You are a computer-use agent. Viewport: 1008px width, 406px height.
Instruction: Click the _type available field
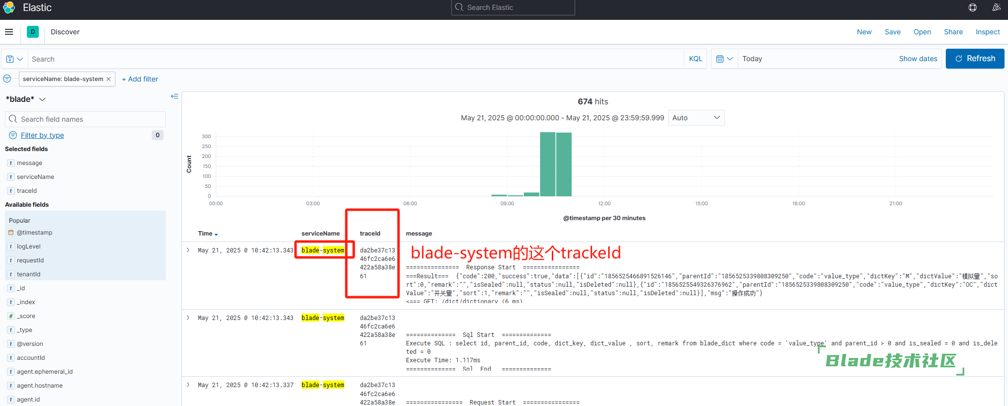coord(24,330)
